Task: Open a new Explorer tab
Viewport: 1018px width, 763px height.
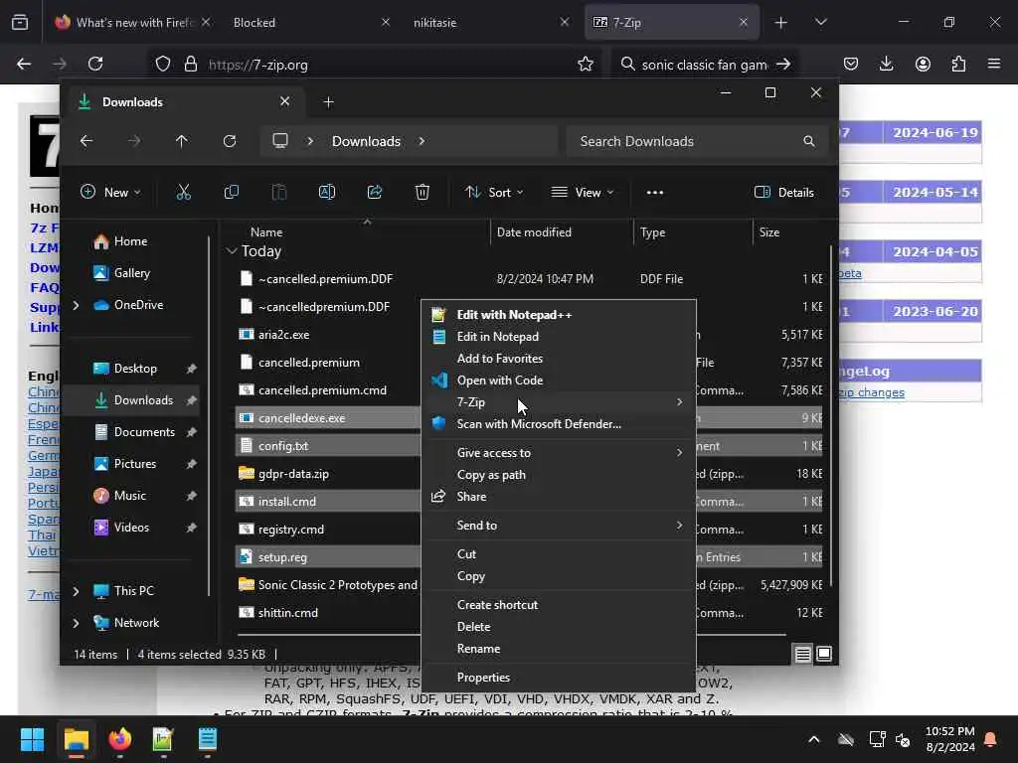Action: [x=328, y=102]
